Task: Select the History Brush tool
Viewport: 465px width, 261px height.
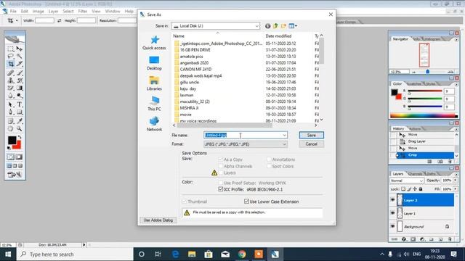Action: (x=20, y=80)
